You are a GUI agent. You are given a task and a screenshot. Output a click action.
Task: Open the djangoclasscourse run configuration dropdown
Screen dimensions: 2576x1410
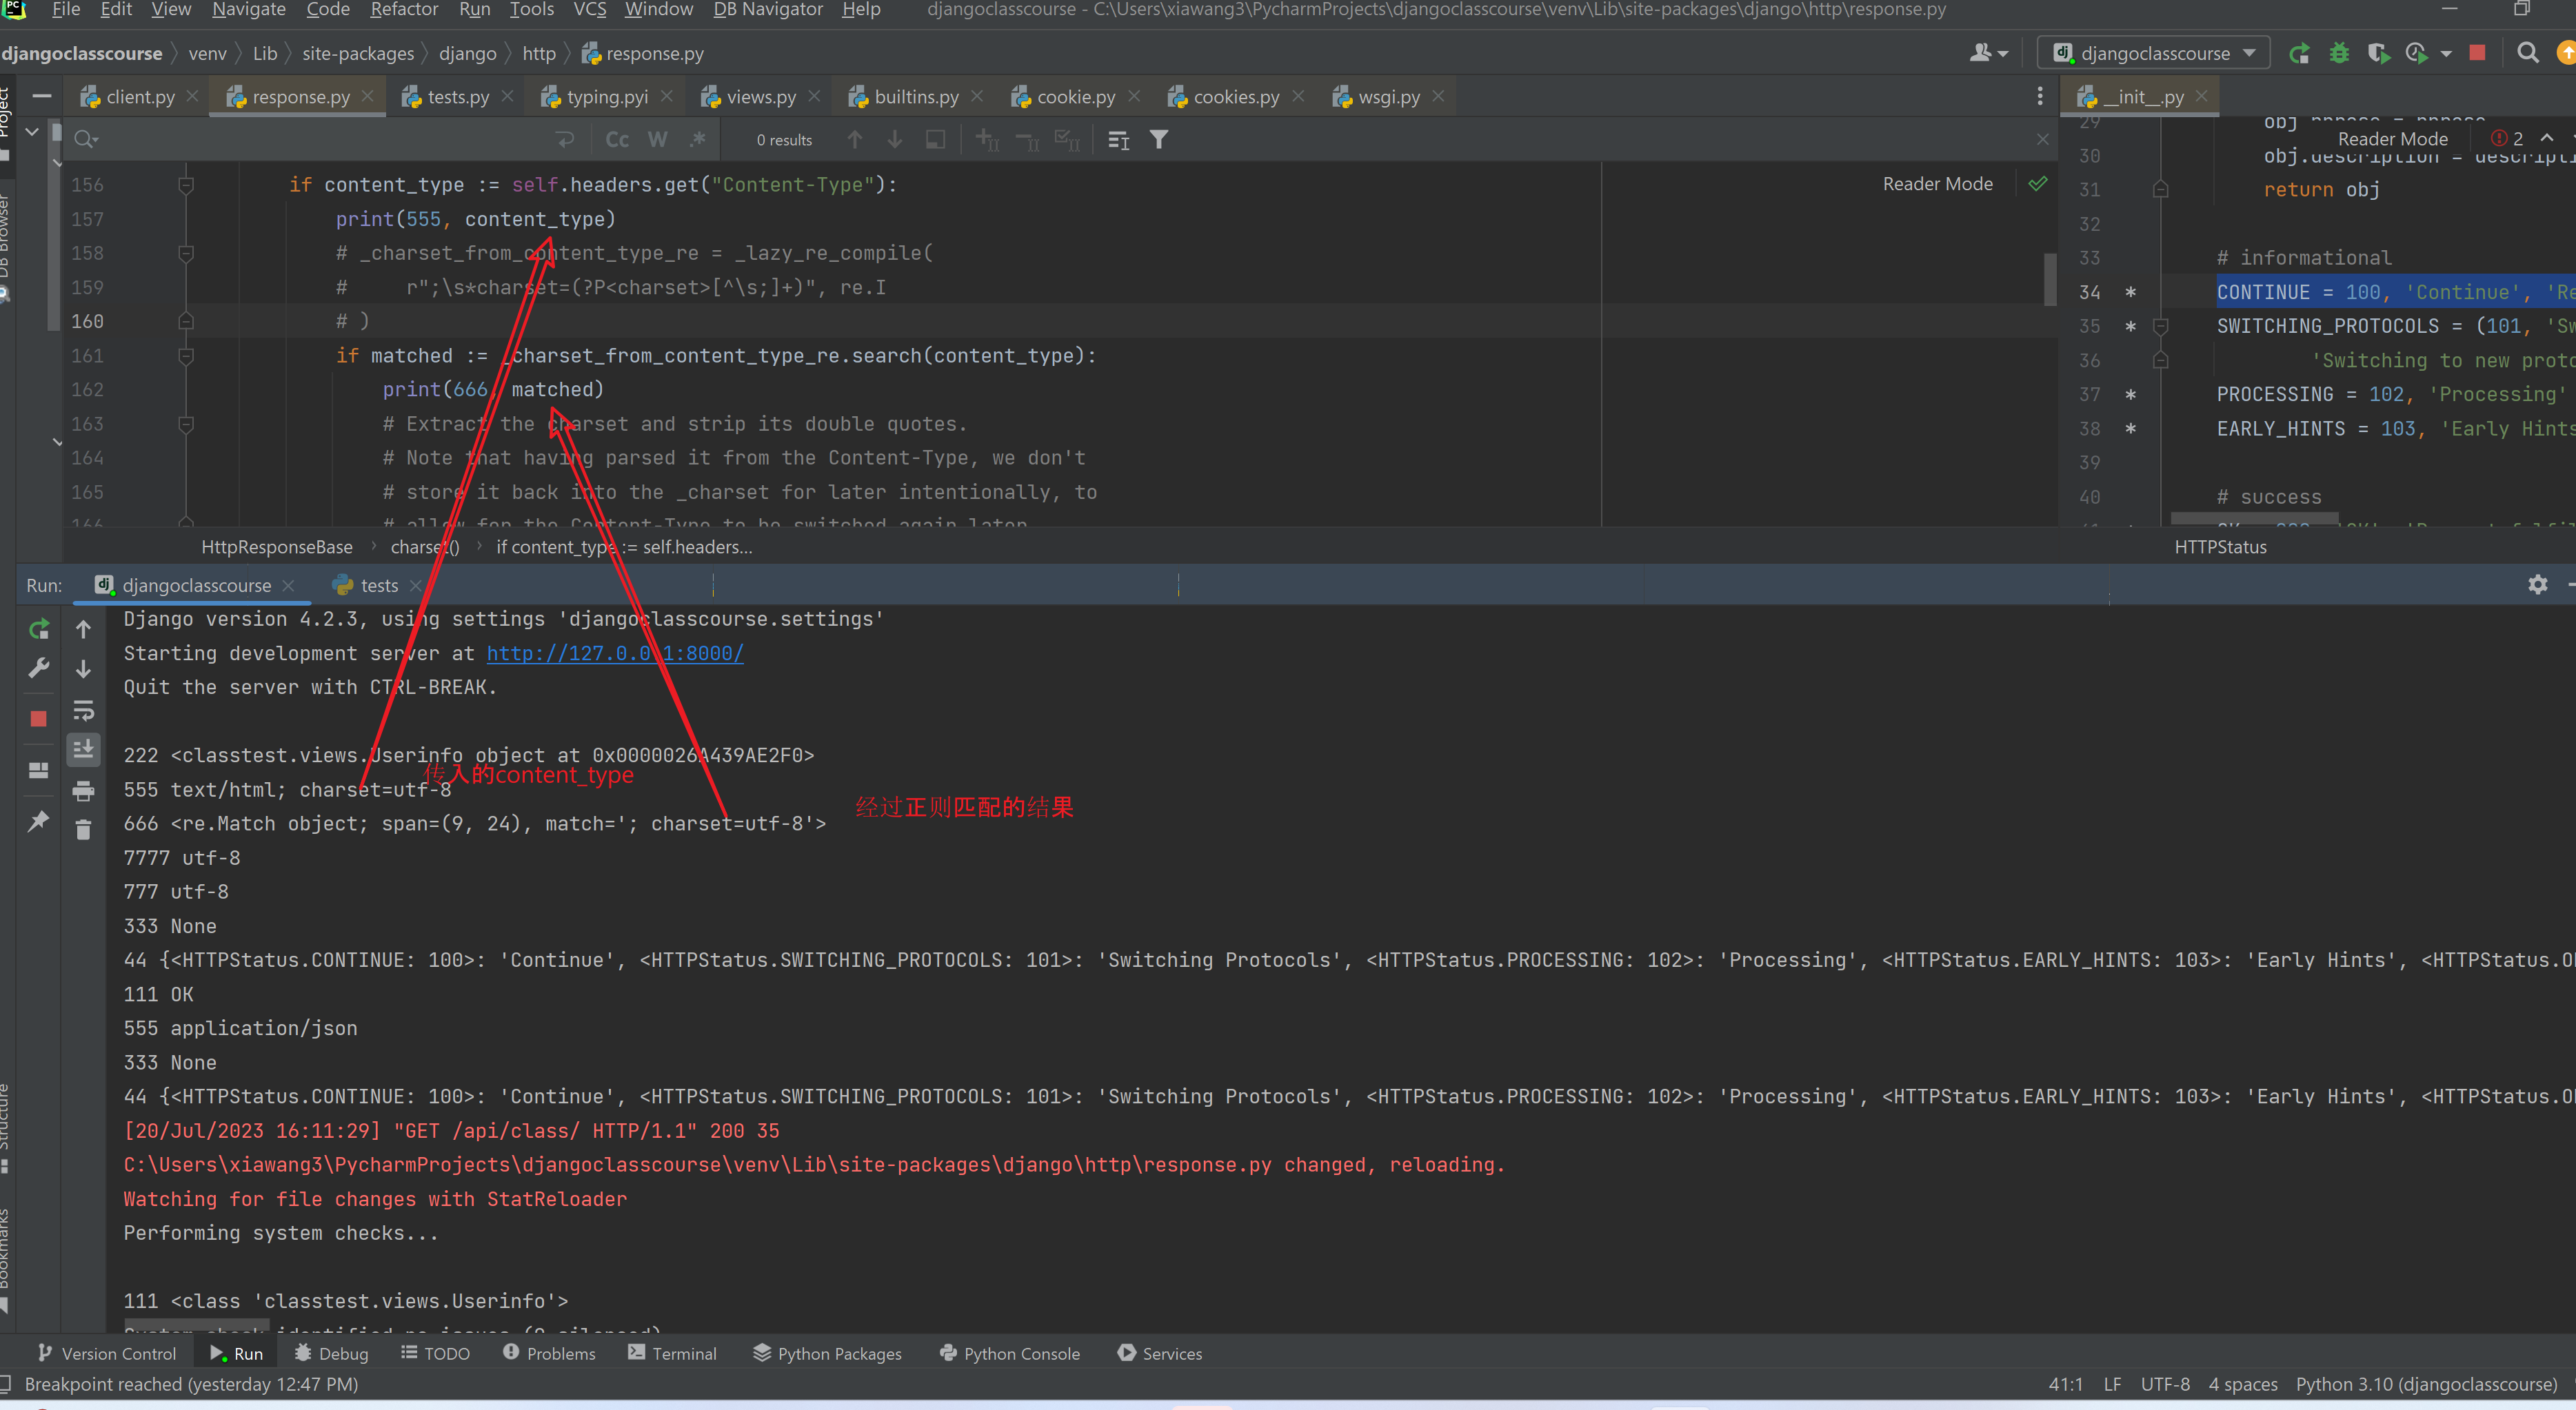(x=2153, y=53)
